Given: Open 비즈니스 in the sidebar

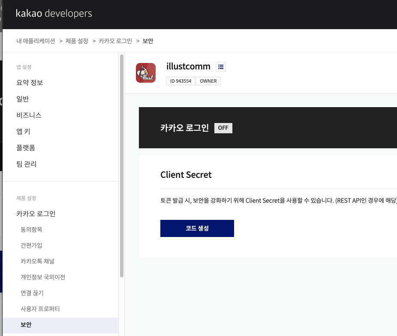Looking at the screenshot, I should pos(29,115).
